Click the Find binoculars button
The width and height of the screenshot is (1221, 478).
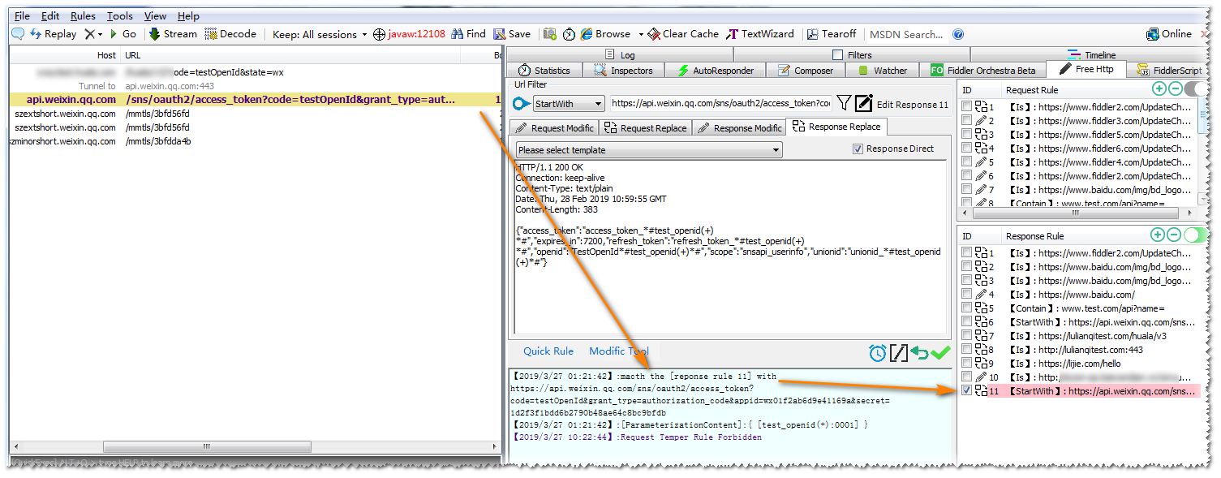[x=469, y=34]
